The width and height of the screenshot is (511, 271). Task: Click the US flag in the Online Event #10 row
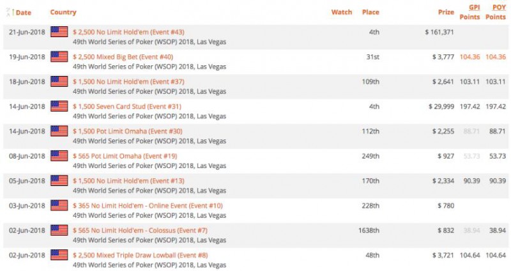tap(59, 205)
